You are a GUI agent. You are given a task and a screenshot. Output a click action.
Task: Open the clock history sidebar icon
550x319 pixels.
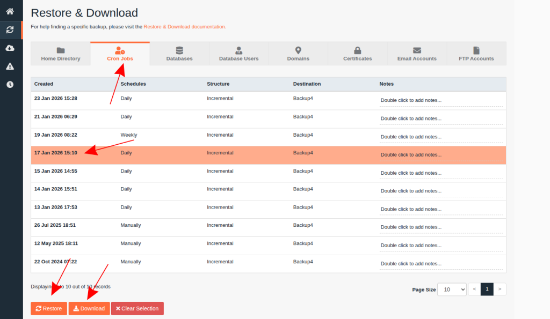coord(10,85)
